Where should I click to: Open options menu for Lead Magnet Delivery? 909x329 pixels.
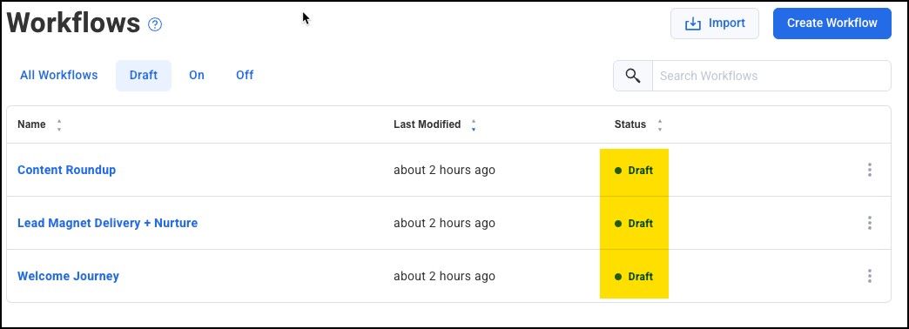[869, 223]
